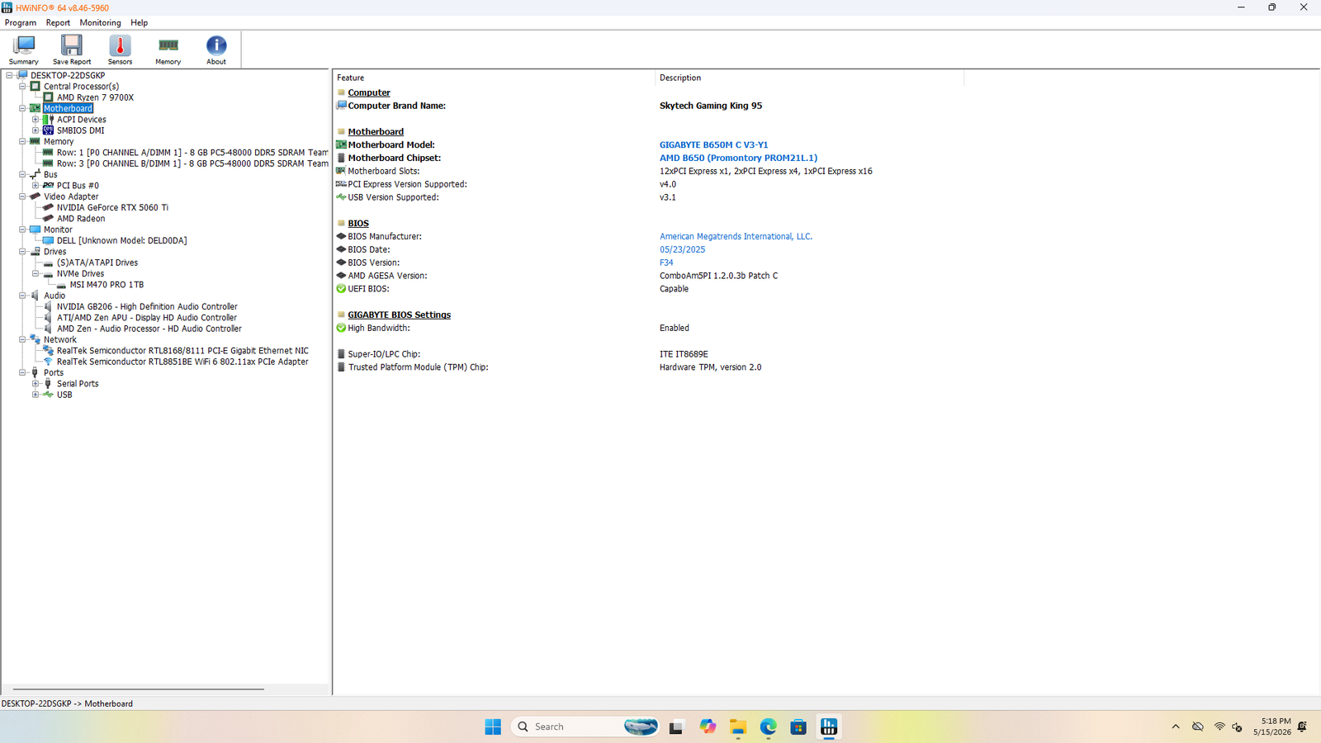Click the F34 BIOS version link
This screenshot has width=1321, height=743.
tap(666, 263)
